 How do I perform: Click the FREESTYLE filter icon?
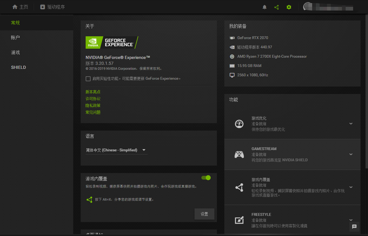click(x=239, y=220)
